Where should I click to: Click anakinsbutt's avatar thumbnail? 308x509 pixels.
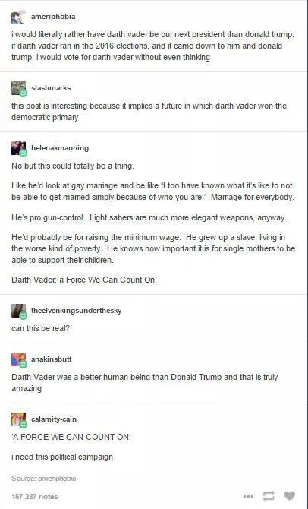tap(18, 359)
